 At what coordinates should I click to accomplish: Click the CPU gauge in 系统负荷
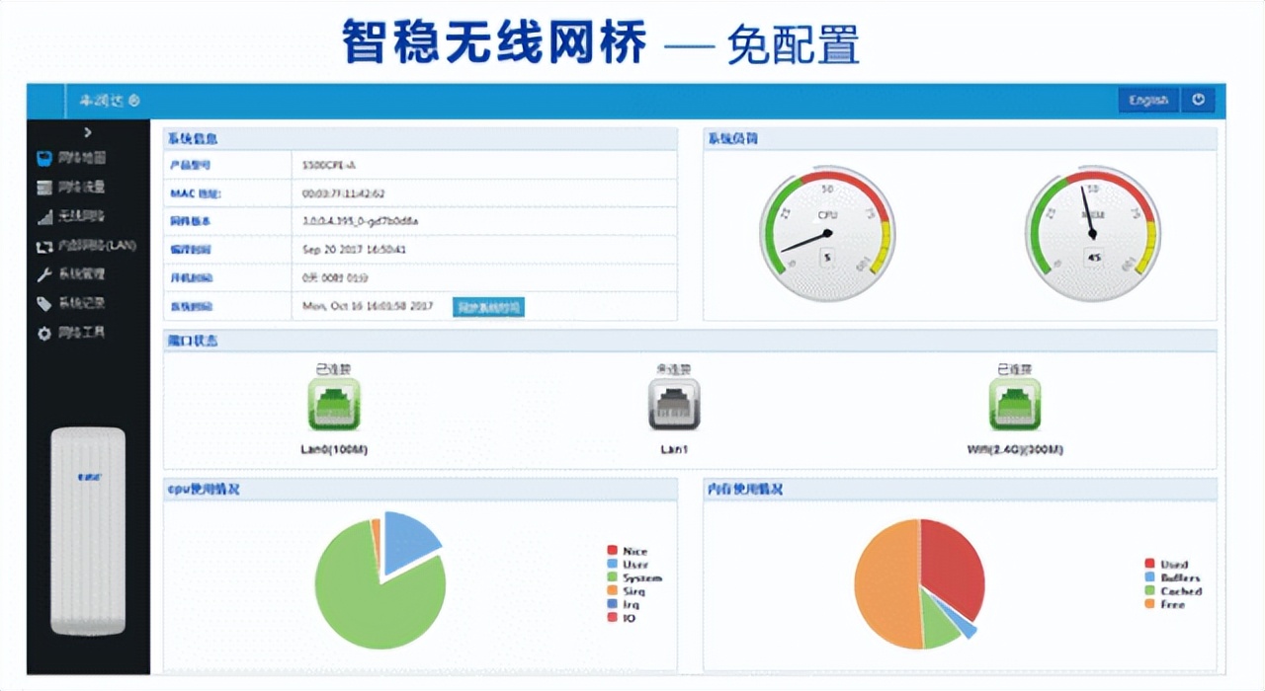[827, 232]
